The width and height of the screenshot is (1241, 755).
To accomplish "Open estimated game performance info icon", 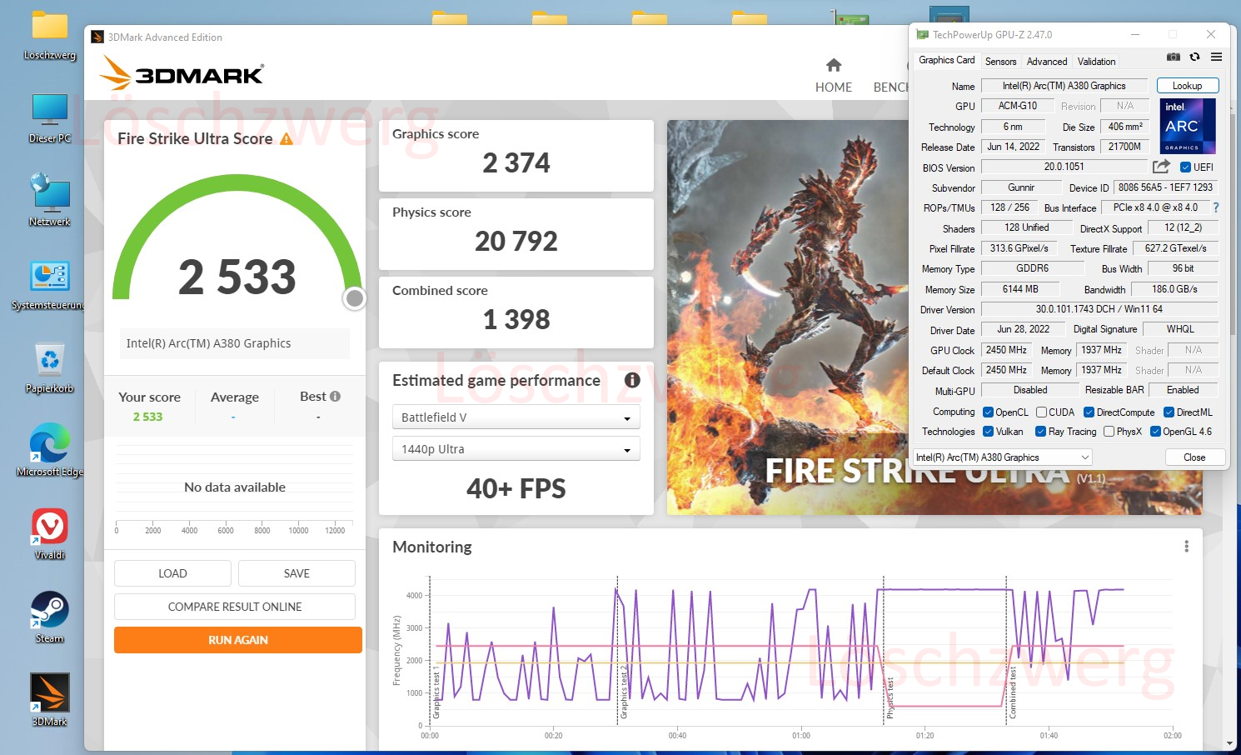I will pyautogui.click(x=632, y=380).
